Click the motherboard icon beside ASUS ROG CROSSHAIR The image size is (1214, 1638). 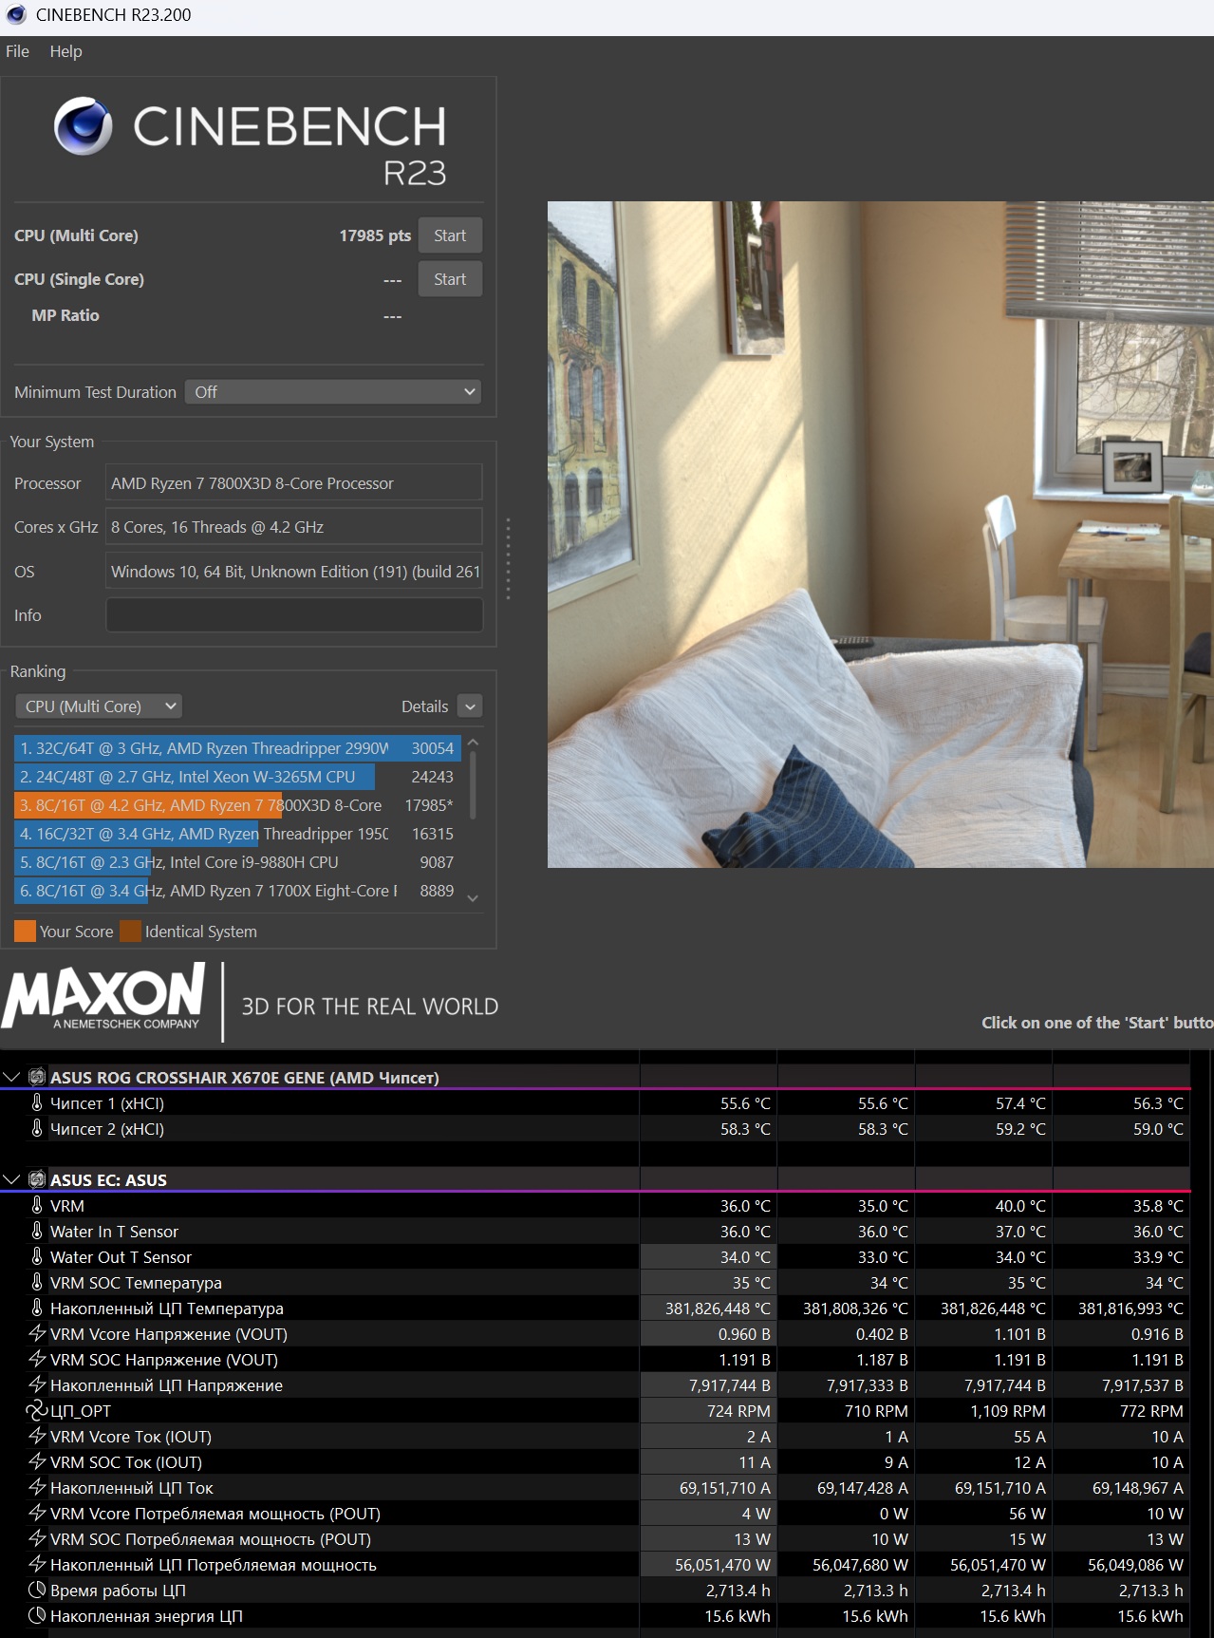point(37,1077)
